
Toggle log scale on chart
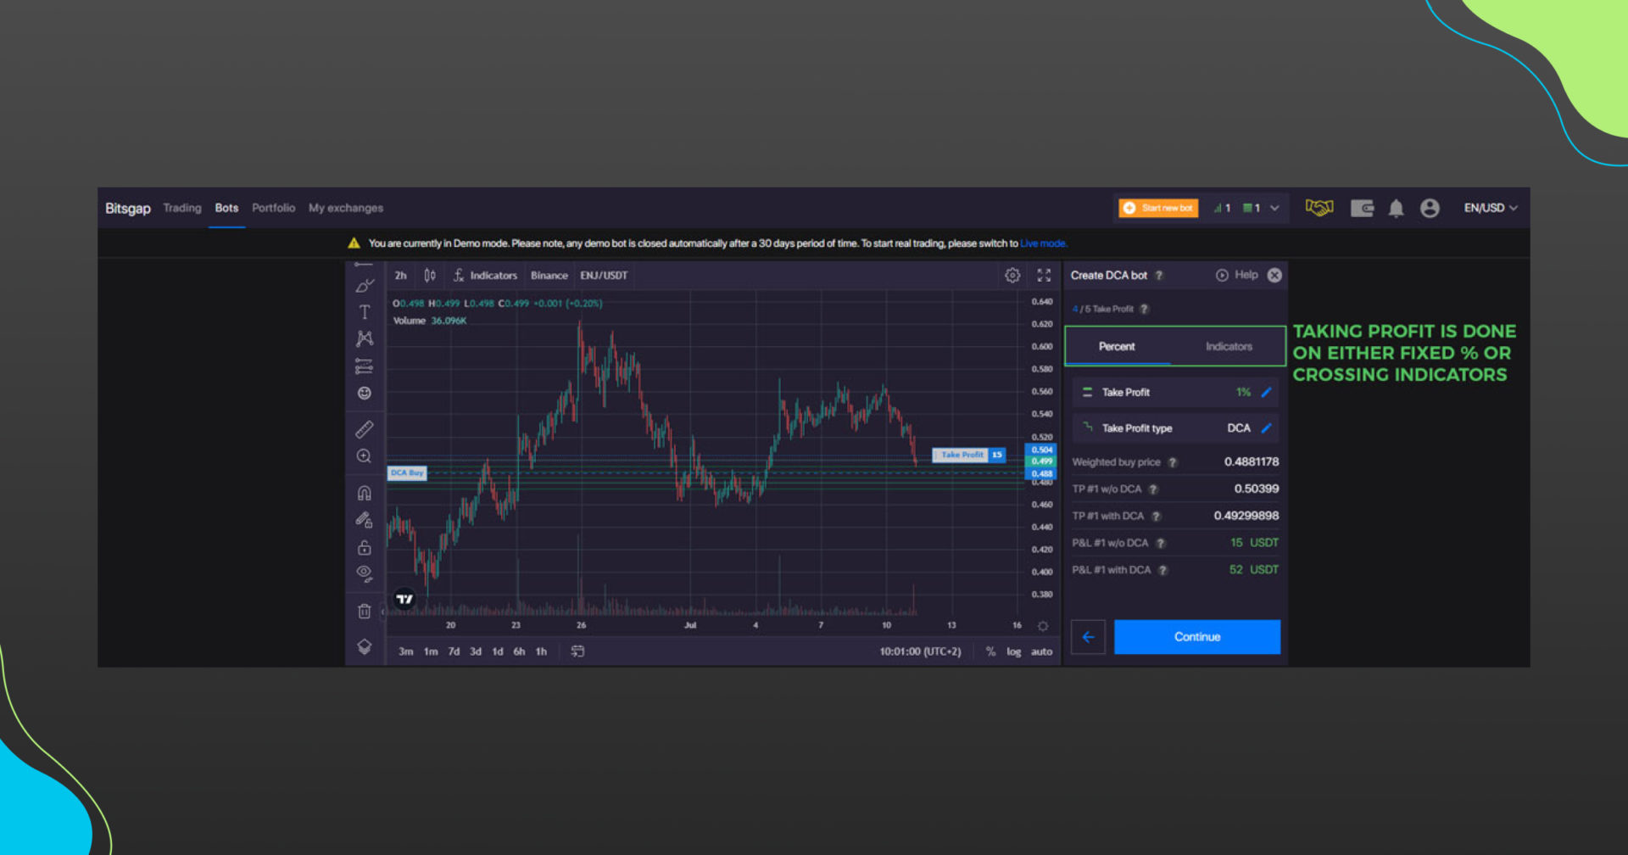point(1013,651)
